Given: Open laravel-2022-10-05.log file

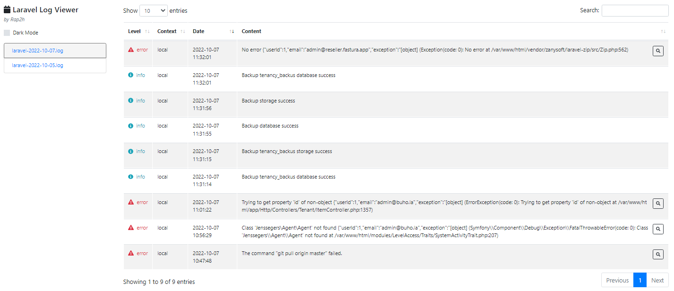Looking at the screenshot, I should [37, 65].
